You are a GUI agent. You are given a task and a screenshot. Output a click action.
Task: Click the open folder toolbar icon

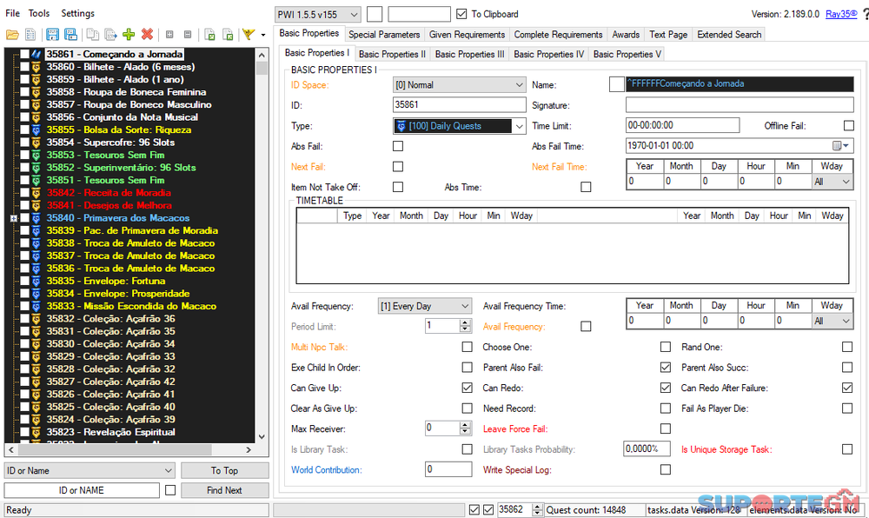(12, 35)
